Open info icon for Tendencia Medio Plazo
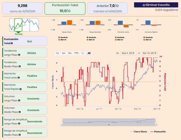Image resolution: width=181 pixels, height=140 pixels. [x=20, y=66]
